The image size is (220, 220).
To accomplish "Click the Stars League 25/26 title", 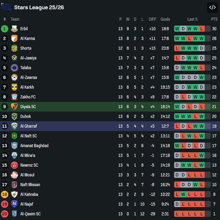I will point(39,7).
